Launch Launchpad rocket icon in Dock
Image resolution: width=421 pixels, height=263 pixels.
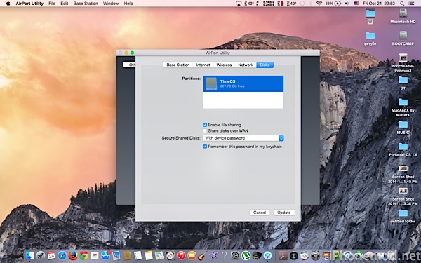point(41,256)
